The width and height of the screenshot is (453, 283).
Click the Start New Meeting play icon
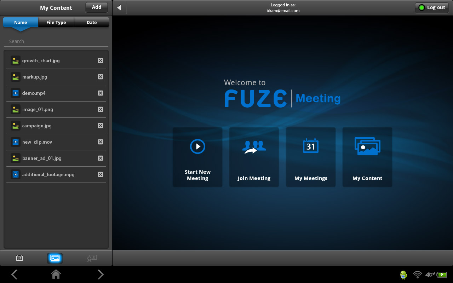click(x=197, y=146)
